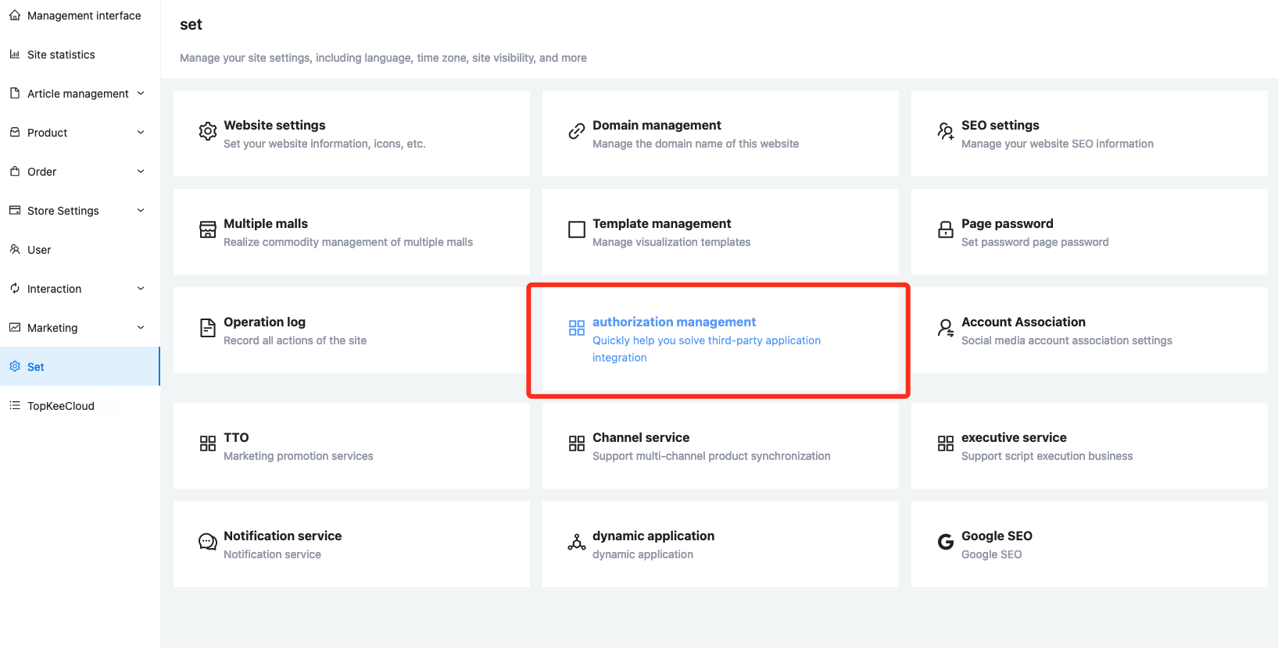The image size is (1278, 648).
Task: Select the Channel service card
Action: tap(719, 446)
